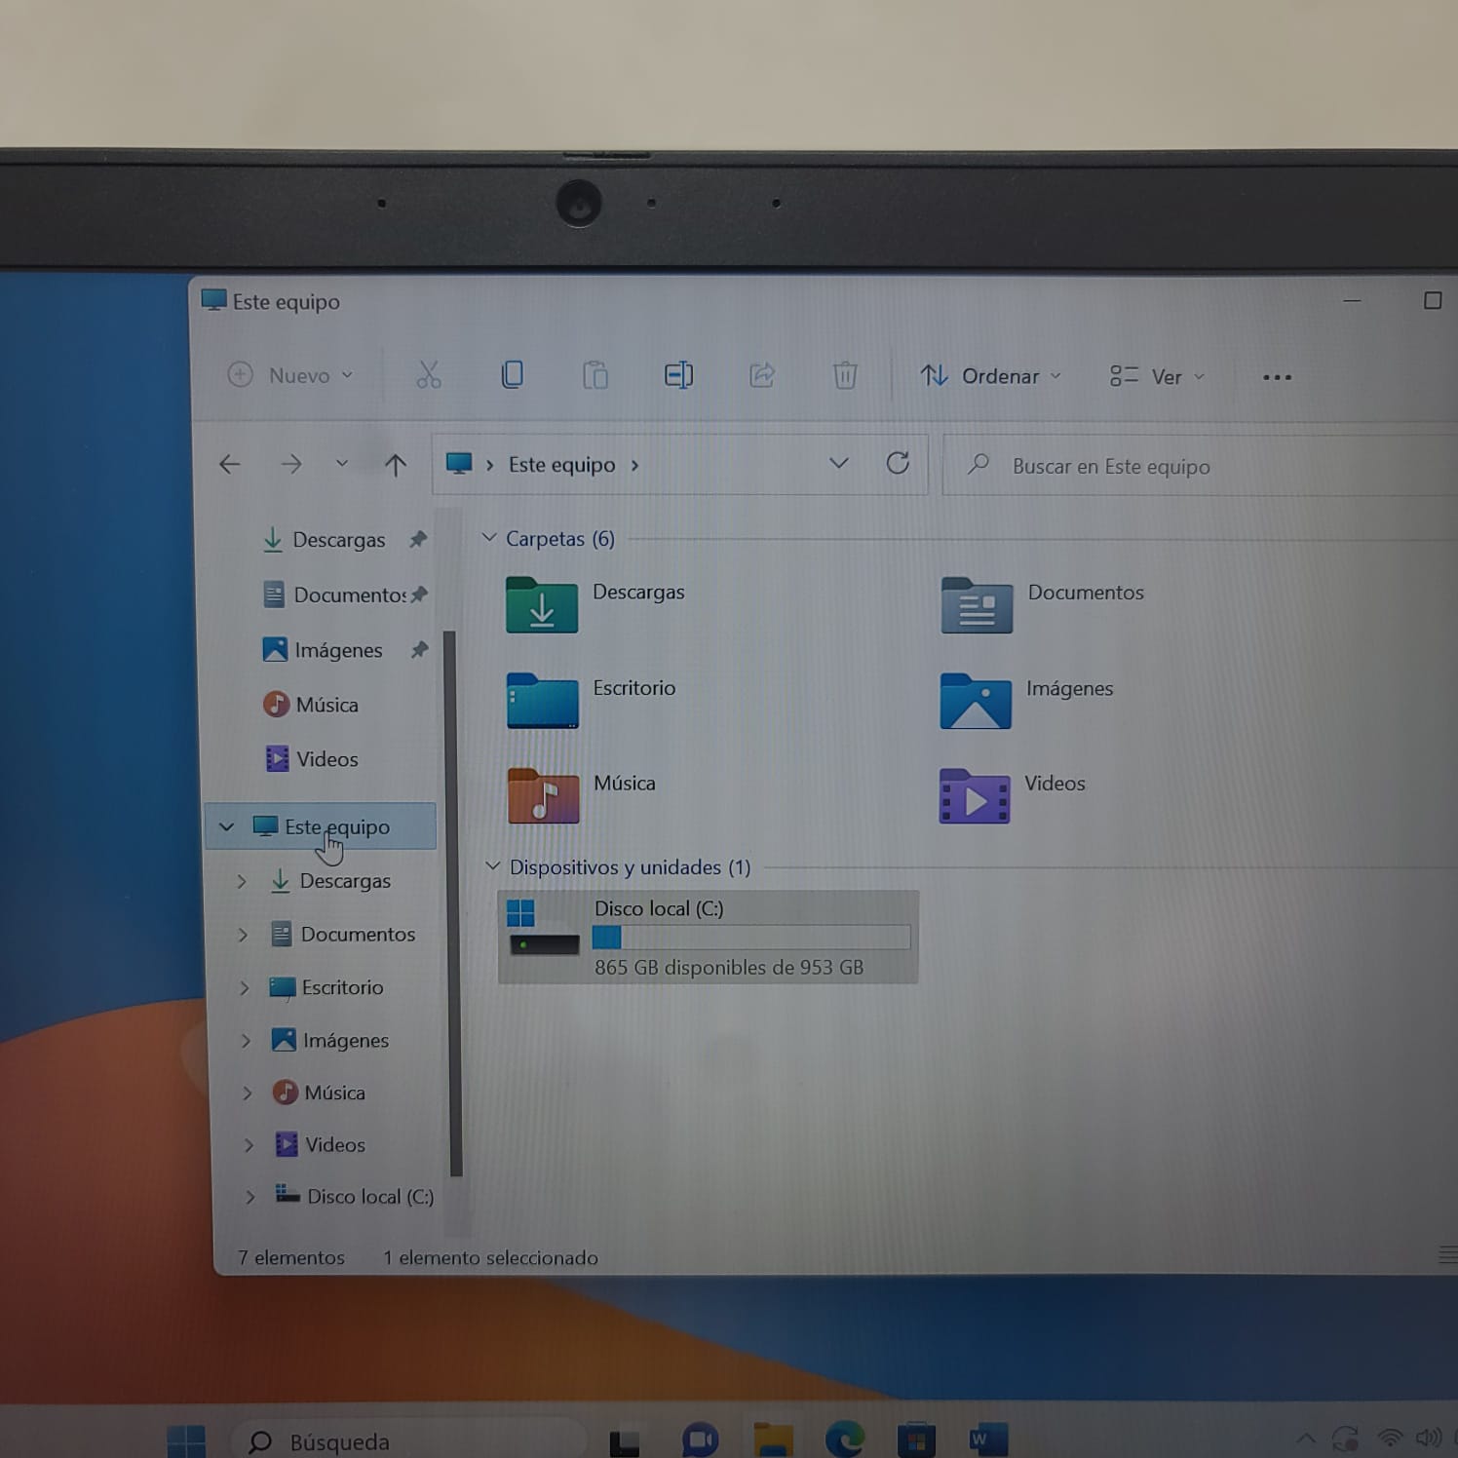Click the File Explorer taskbar icon

[x=774, y=1439]
